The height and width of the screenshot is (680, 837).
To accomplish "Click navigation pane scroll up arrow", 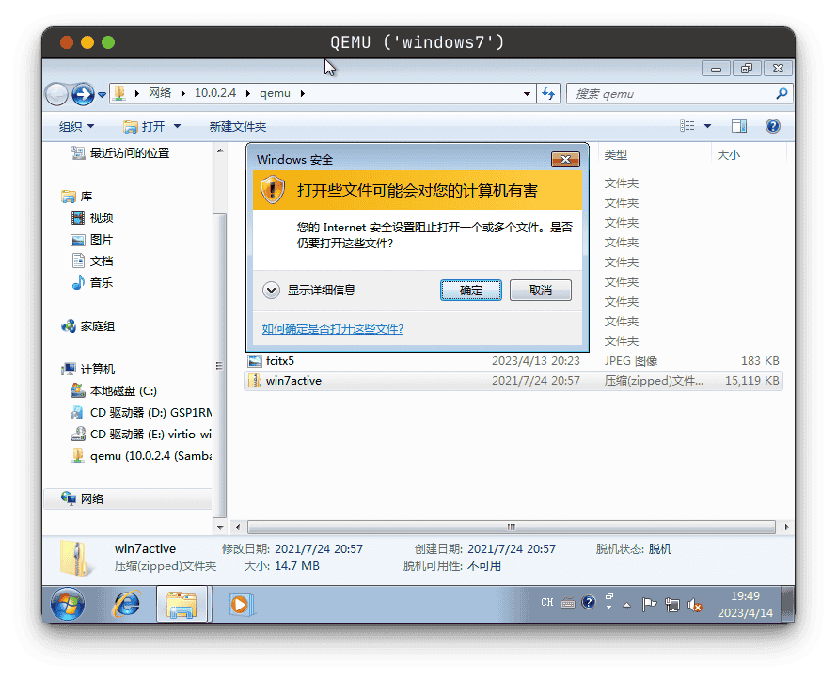I will point(220,151).
